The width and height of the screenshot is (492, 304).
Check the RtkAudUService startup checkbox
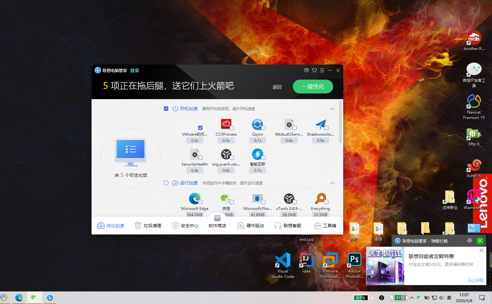(x=295, y=128)
